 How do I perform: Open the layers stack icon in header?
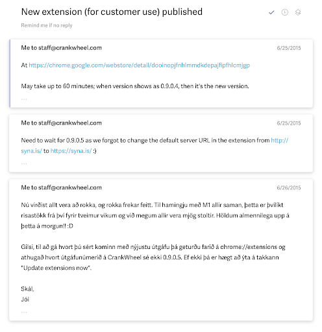298,12
